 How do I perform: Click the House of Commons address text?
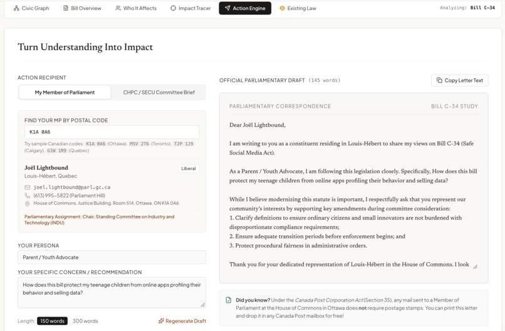106,203
